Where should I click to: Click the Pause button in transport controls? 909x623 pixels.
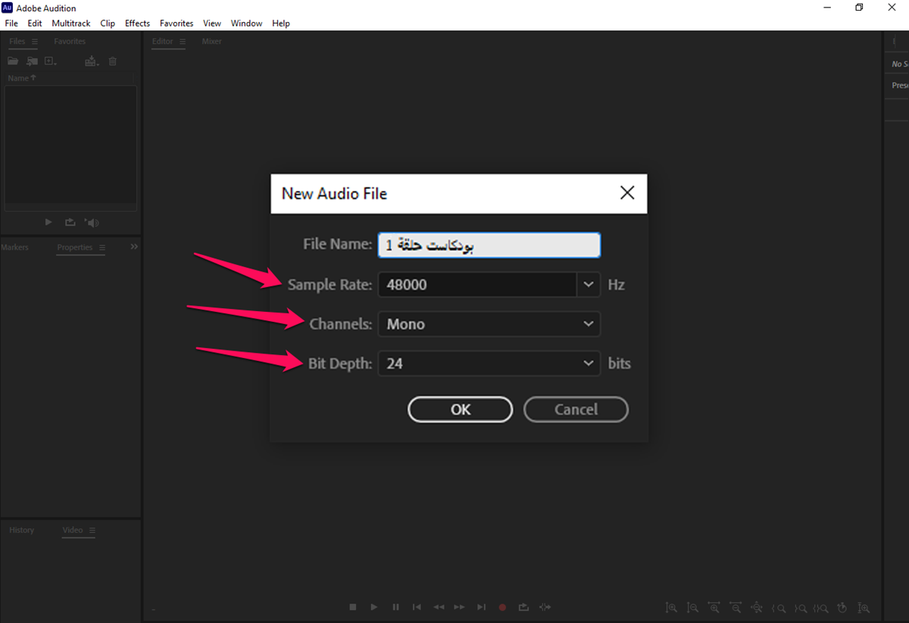(x=395, y=607)
